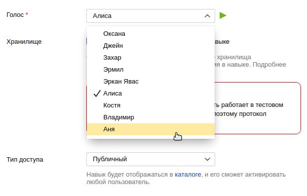Image resolution: width=307 pixels, height=196 pixels.
Task: Play the selected voice sample
Action: coord(223,15)
